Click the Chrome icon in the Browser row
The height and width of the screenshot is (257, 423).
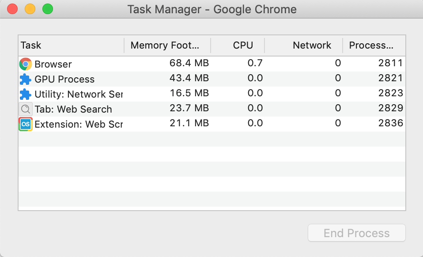click(x=26, y=64)
